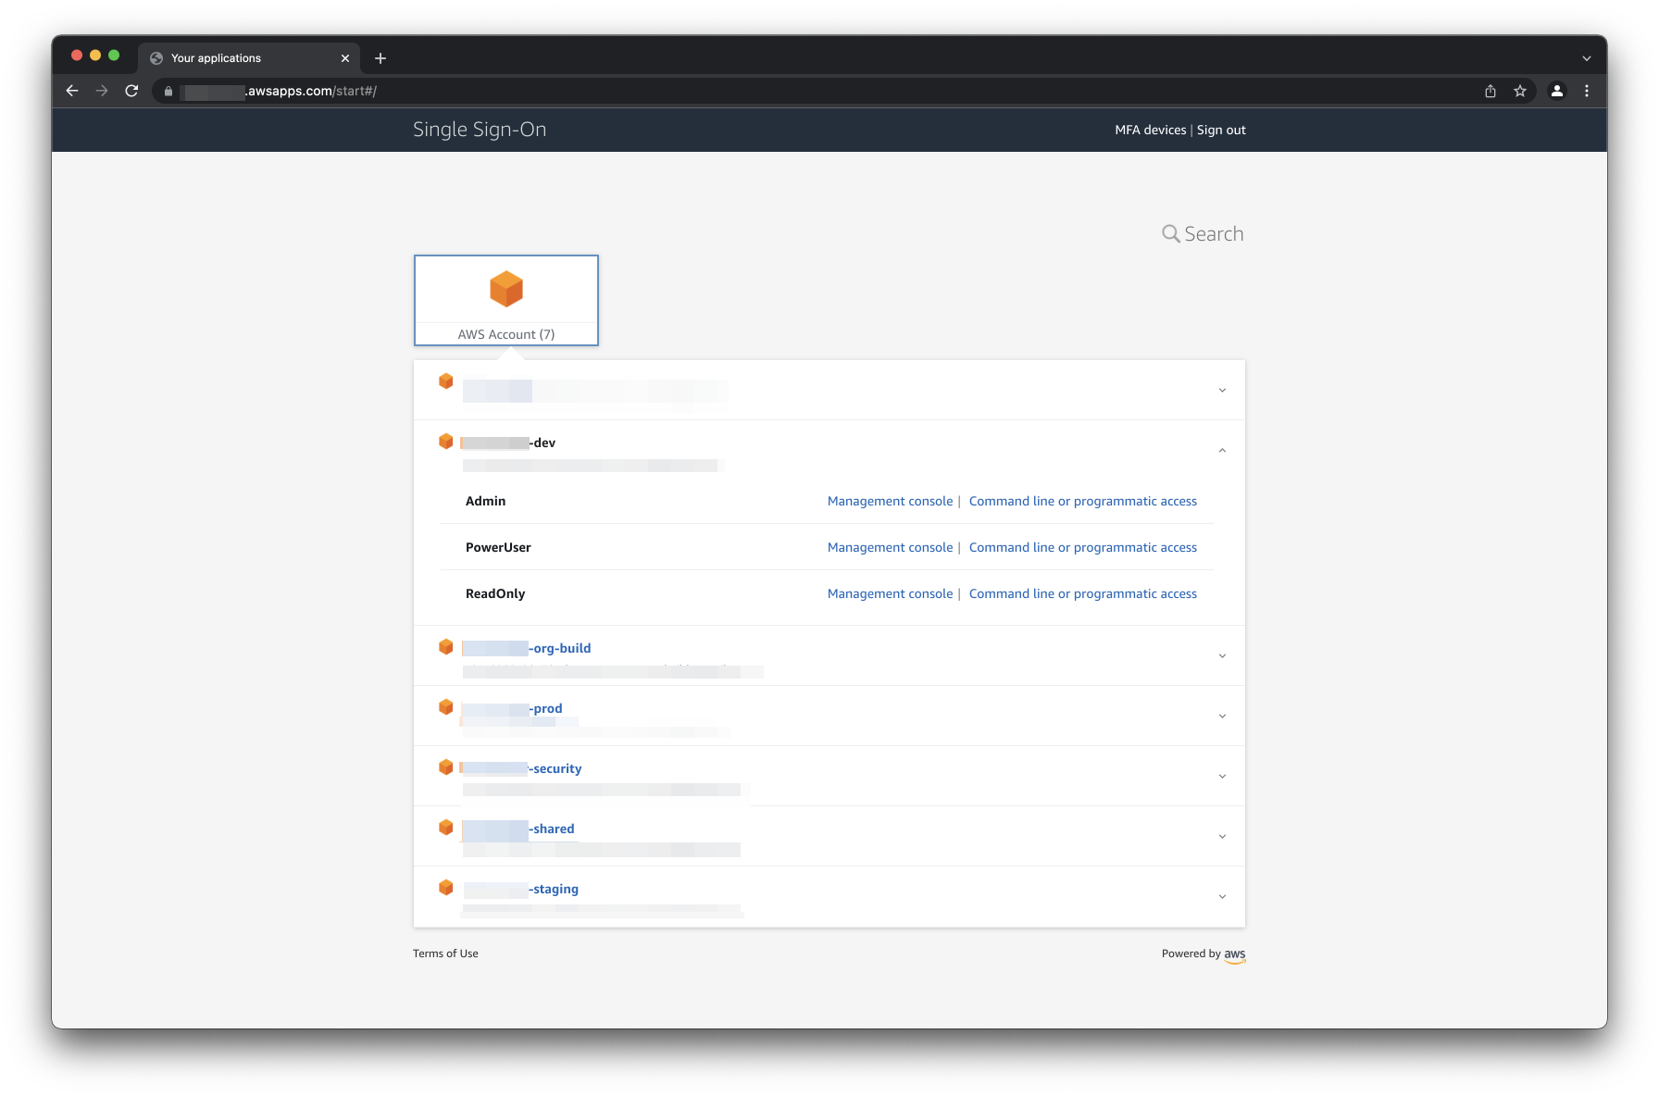Click the -staging account name
The image size is (1659, 1097).
520,889
